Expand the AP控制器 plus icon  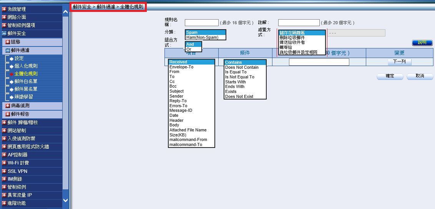pyautogui.click(x=4, y=155)
